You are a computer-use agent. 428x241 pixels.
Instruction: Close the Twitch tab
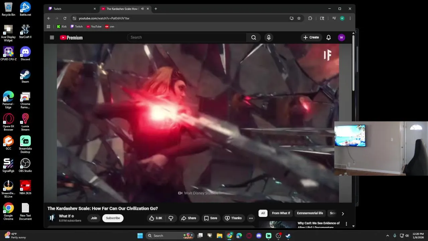tap(95, 9)
